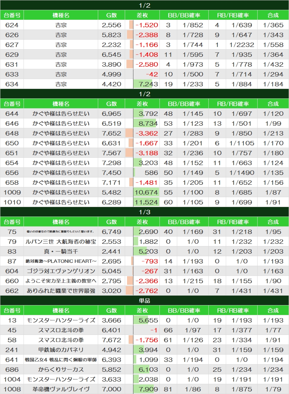
Task: Select machine number 604
Action: coord(12,271)
